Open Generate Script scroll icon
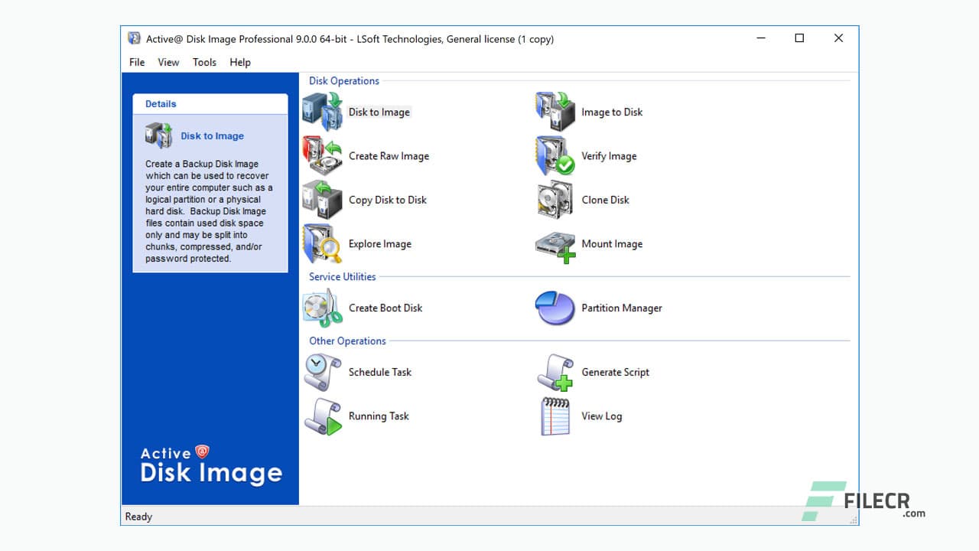Screen dimensions: 979x551 coord(554,372)
